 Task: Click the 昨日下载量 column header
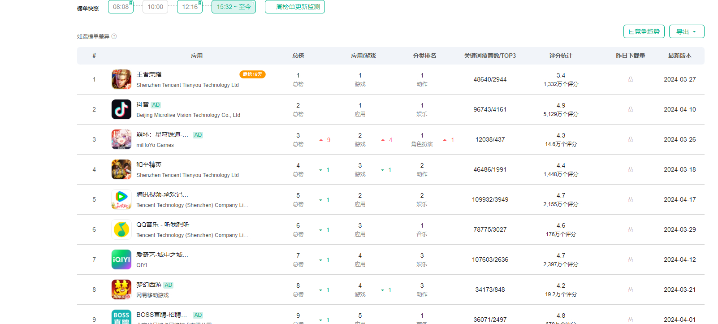click(x=631, y=56)
